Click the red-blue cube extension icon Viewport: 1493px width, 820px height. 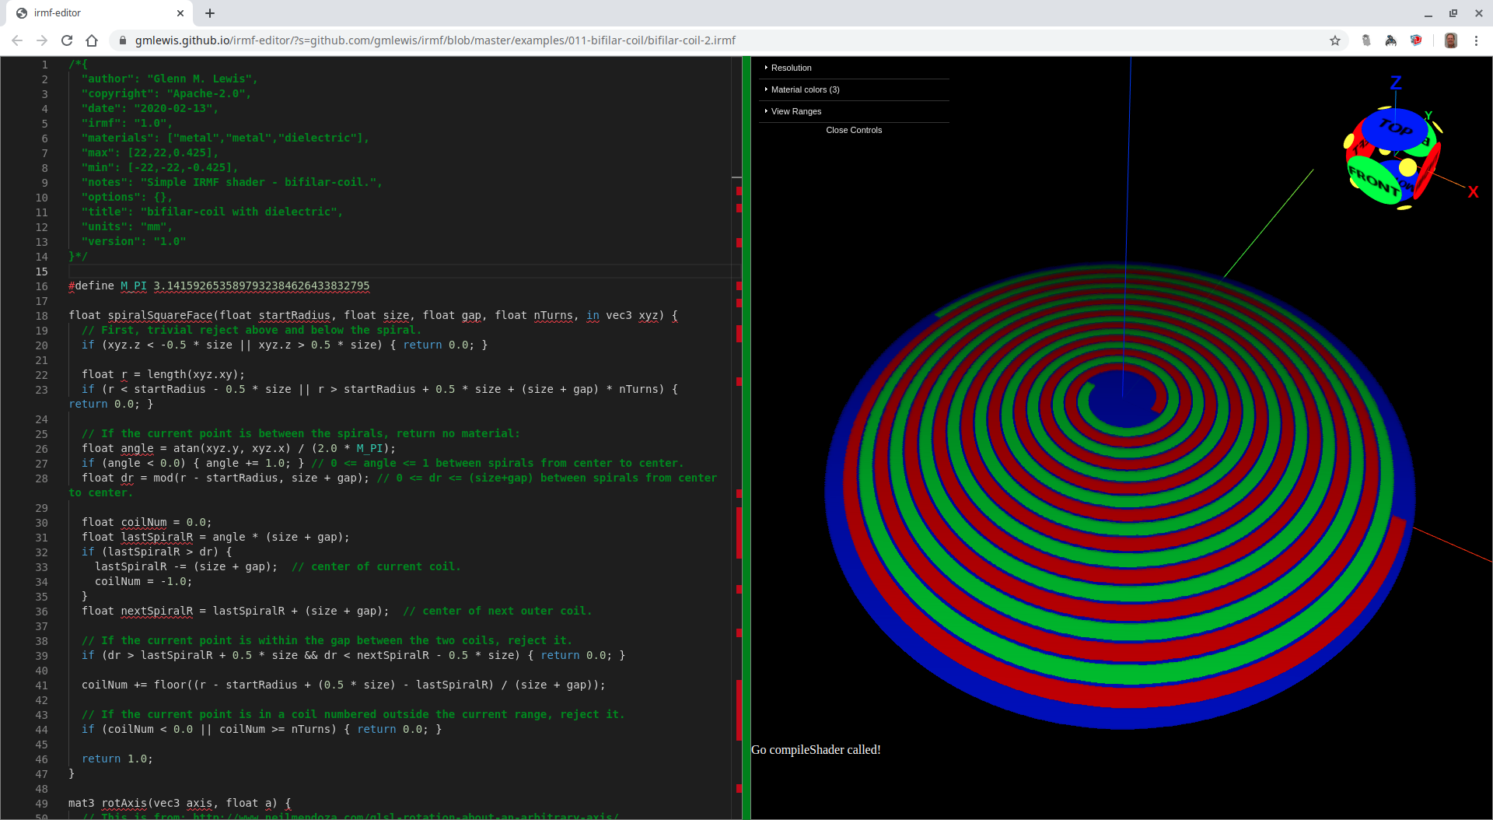click(x=1416, y=40)
